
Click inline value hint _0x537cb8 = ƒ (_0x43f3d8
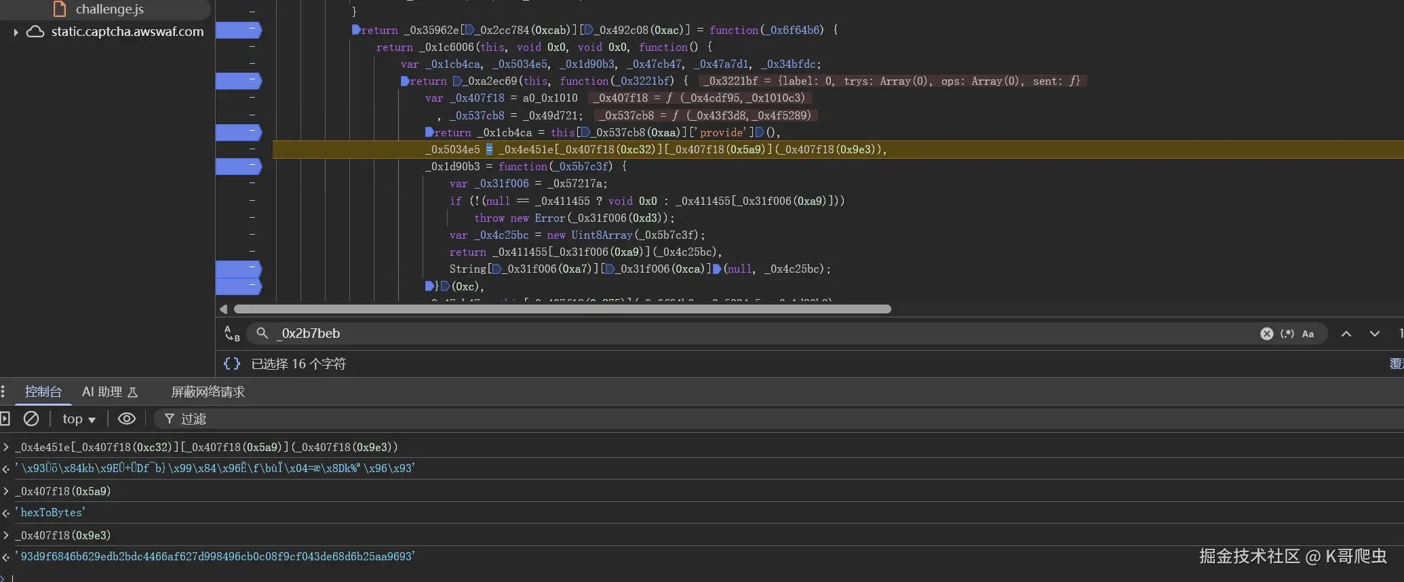(x=705, y=115)
